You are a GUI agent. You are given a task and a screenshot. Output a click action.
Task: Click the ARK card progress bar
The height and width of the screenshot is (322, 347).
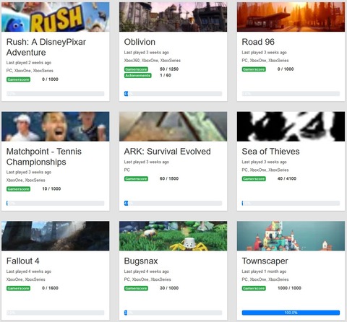(x=173, y=204)
